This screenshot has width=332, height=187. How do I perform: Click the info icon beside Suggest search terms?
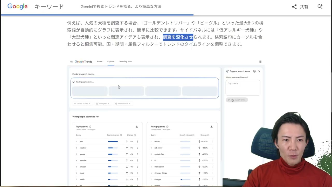(254, 71)
